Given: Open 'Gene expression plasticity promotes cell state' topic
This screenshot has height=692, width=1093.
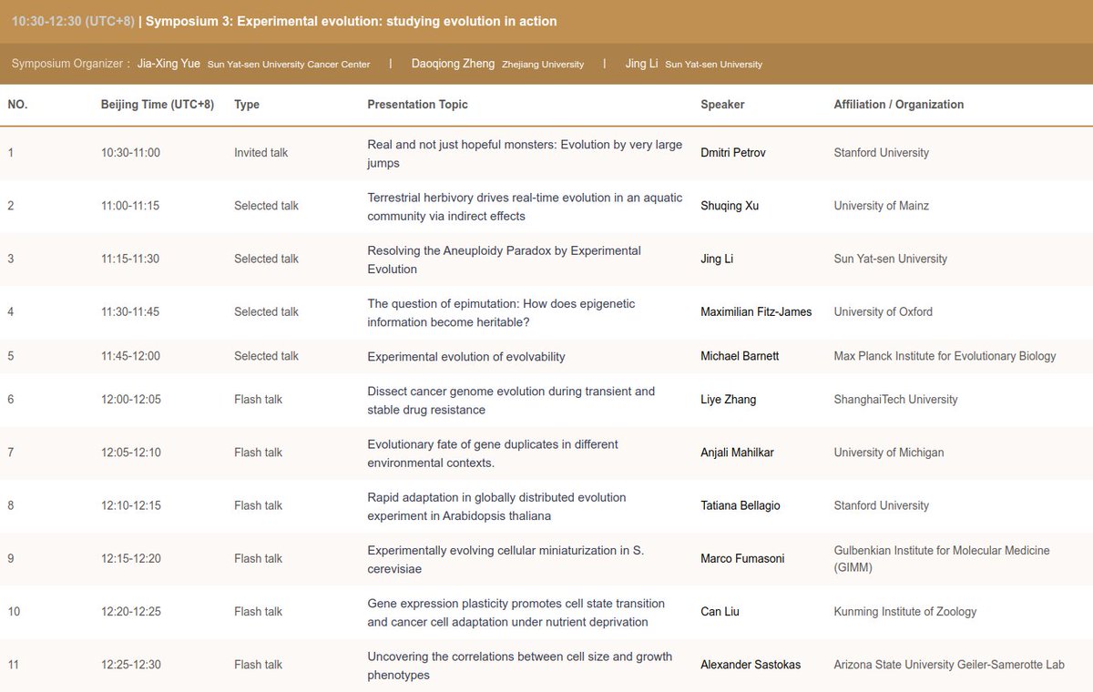Looking at the screenshot, I should (x=516, y=612).
